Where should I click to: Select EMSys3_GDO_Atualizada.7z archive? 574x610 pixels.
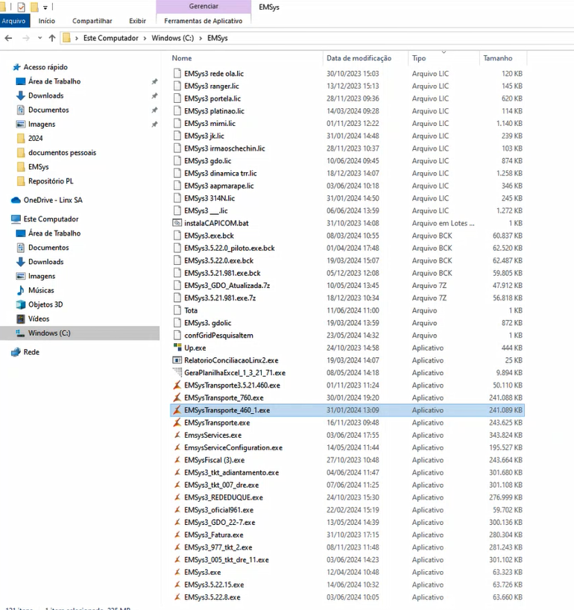(227, 285)
